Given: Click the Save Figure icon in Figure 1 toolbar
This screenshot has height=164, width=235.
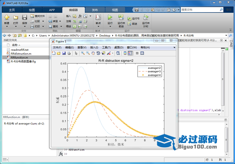Looking at the screenshot, I should tap(64, 53).
